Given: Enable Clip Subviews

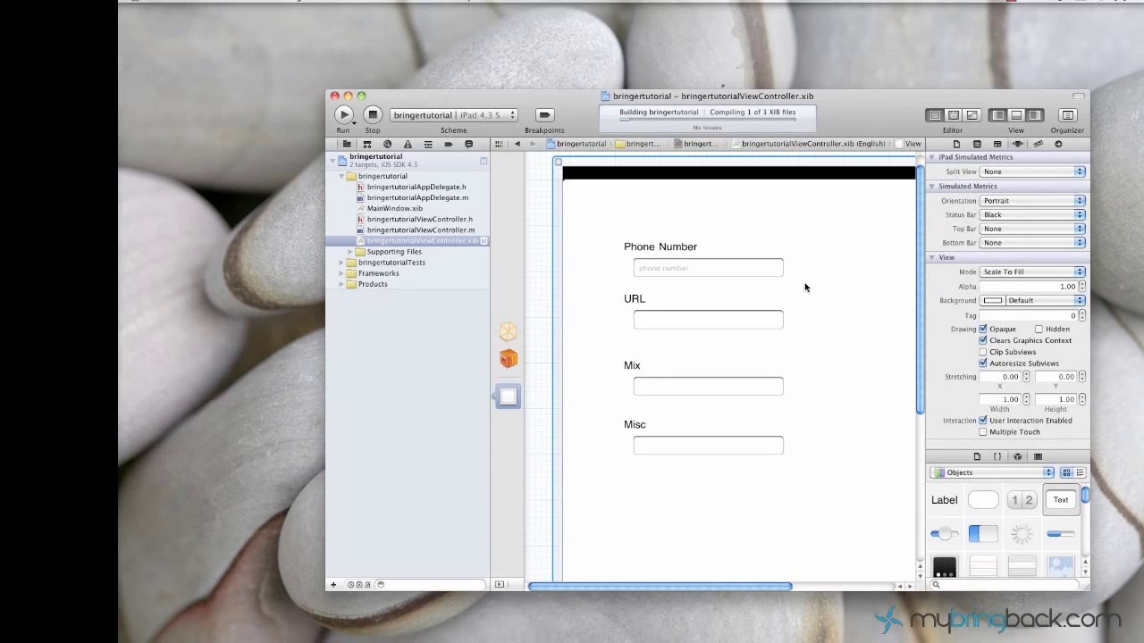Looking at the screenshot, I should click(983, 352).
